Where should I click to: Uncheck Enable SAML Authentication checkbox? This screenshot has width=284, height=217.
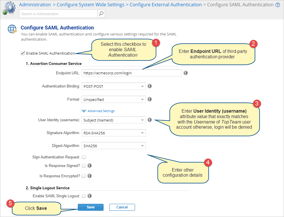[23, 53]
